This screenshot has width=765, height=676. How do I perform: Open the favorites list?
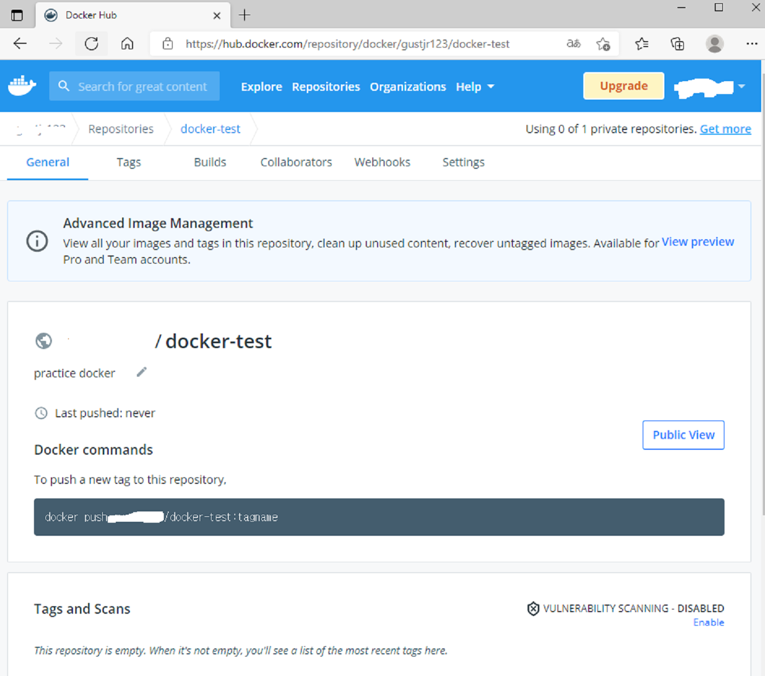pos(642,44)
